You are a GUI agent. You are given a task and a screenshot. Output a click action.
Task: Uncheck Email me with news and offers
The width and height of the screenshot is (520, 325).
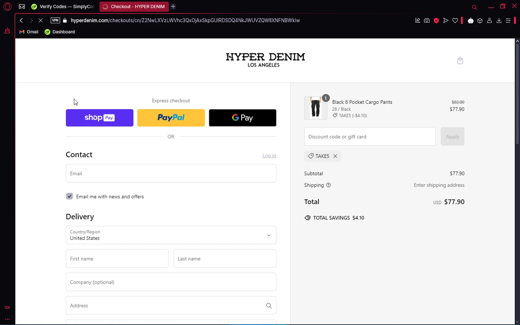coord(69,196)
